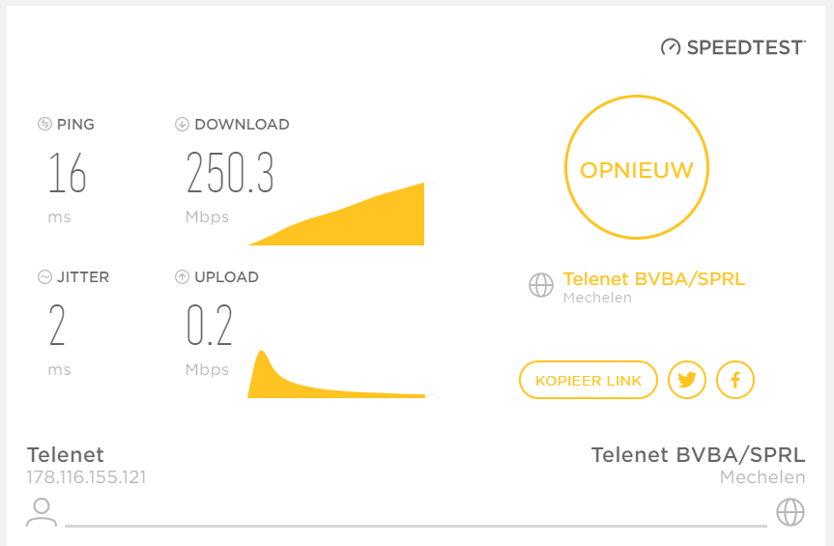Click the OPNIEUW circular retest button

coord(637,167)
